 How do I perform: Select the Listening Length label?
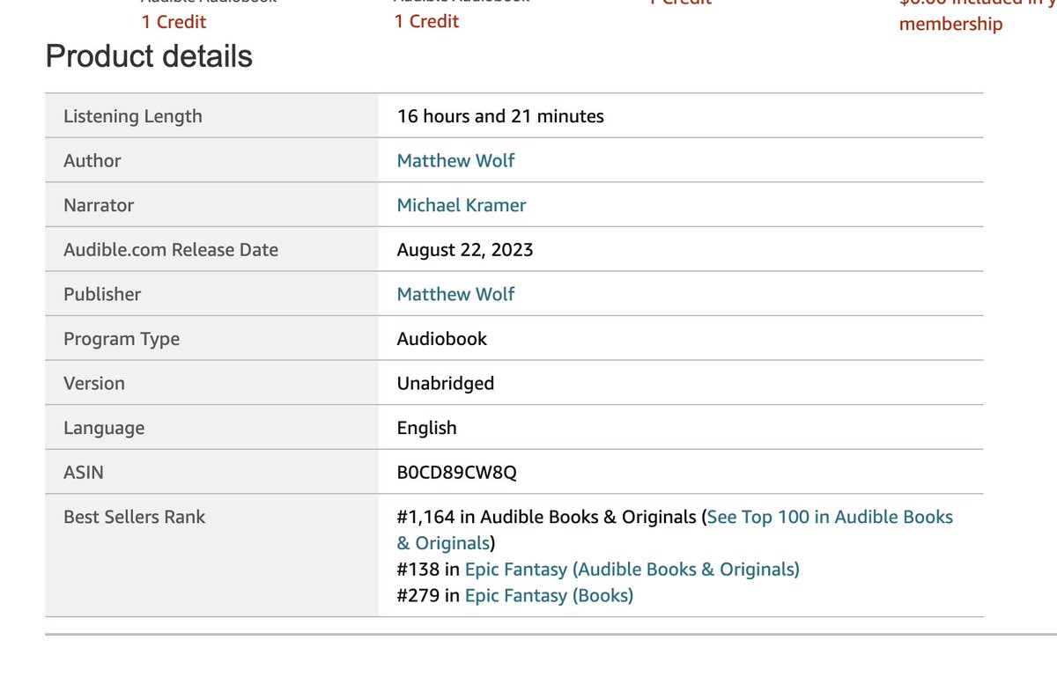point(133,116)
